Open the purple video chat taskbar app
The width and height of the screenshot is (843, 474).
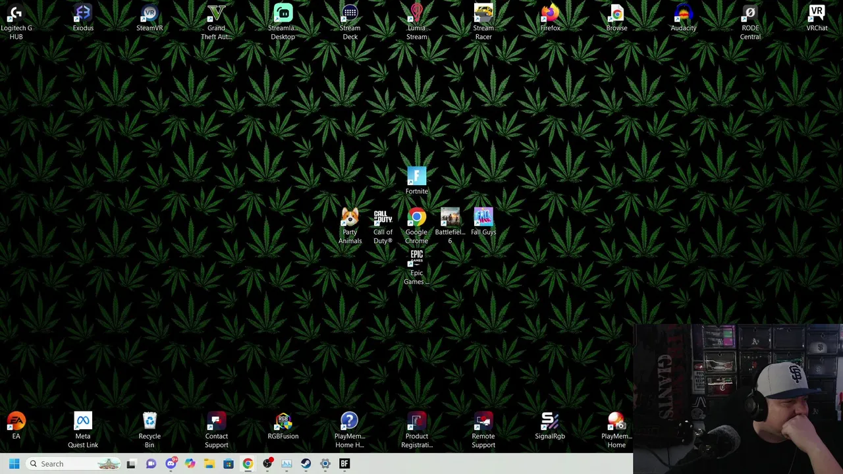(151, 463)
